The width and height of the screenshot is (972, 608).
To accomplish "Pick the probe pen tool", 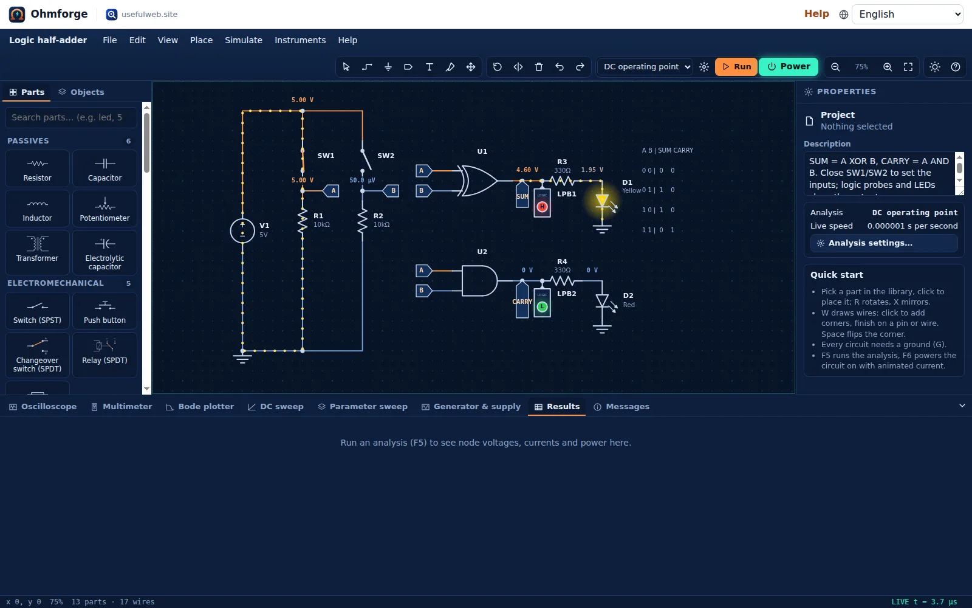I will [450, 67].
